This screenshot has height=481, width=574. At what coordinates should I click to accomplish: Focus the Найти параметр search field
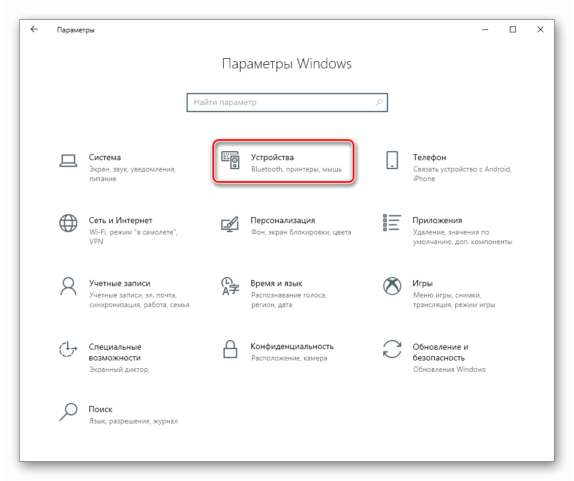click(x=287, y=103)
